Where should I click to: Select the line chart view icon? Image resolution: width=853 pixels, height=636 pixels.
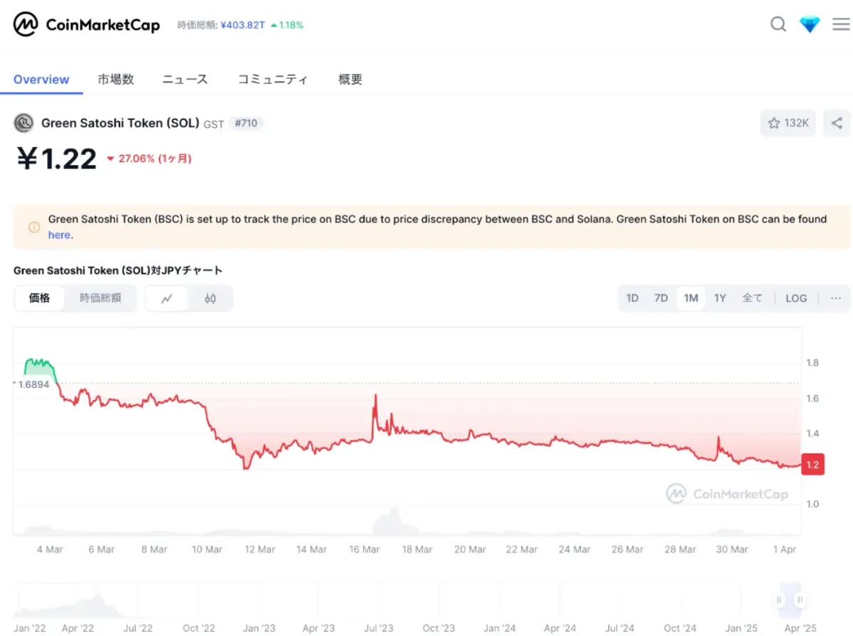coord(167,298)
